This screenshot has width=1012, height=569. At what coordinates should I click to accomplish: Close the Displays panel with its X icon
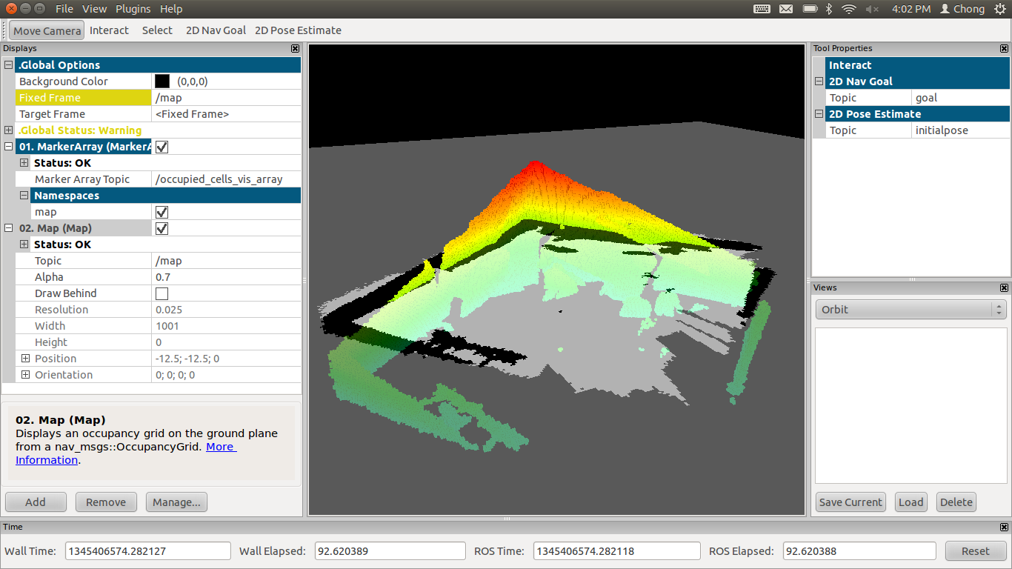click(x=296, y=49)
